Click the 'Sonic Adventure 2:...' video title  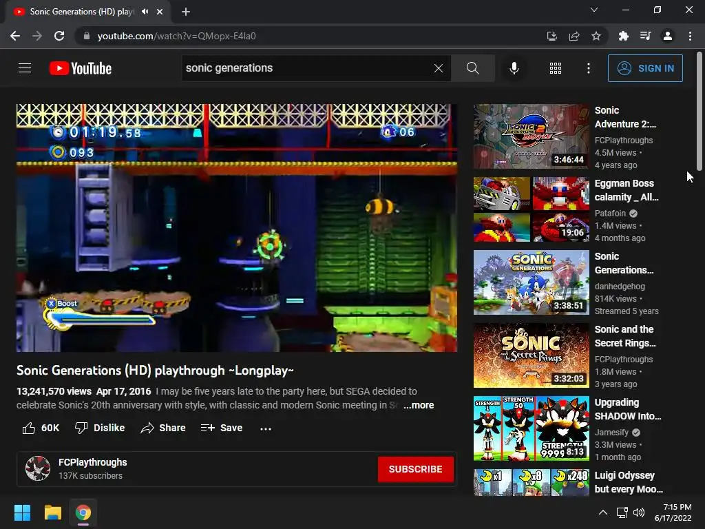coord(625,117)
